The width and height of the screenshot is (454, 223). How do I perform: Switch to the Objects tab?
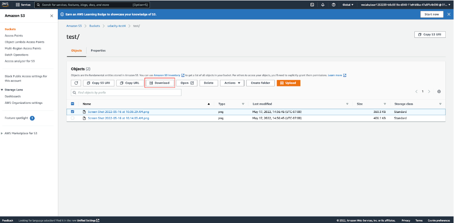point(77,51)
